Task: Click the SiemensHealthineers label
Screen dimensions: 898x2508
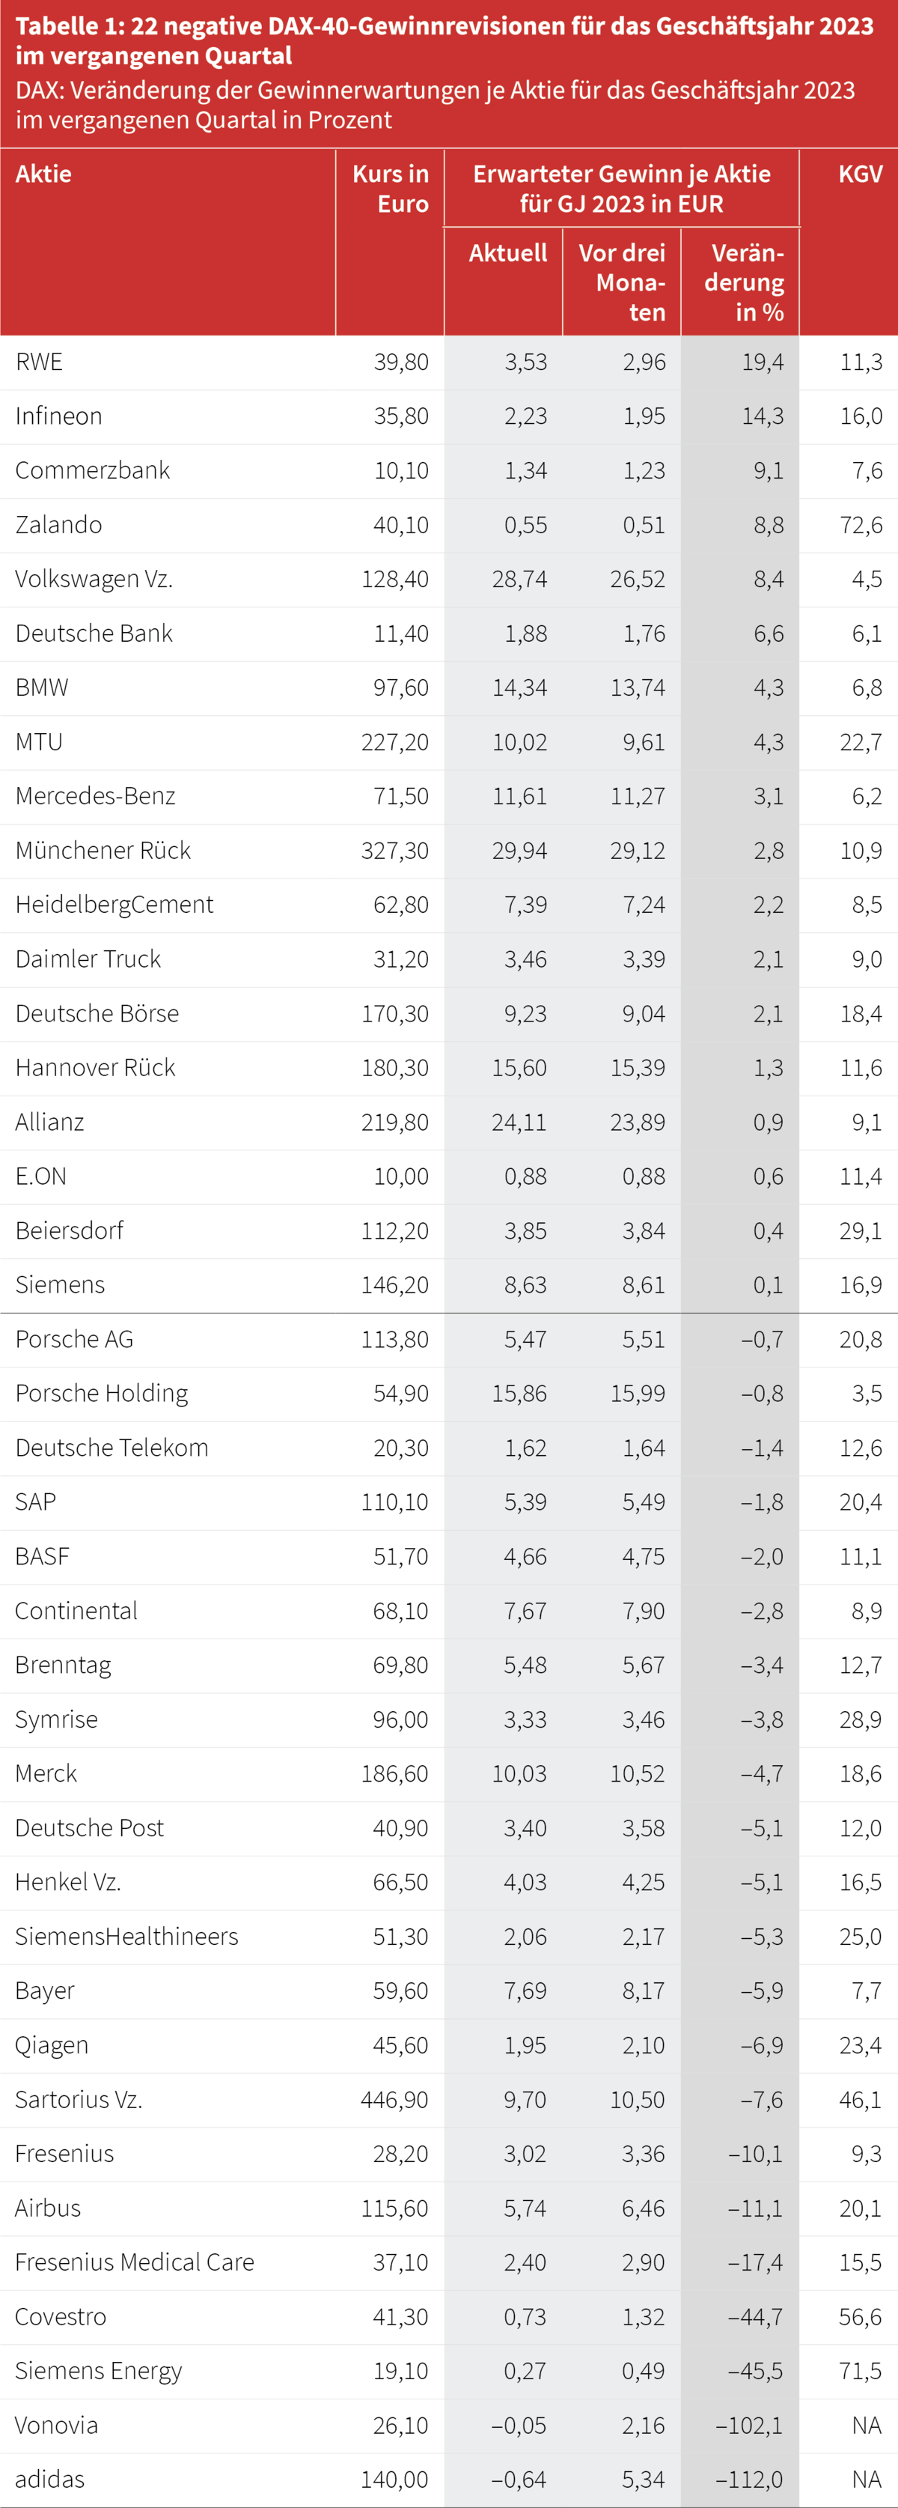Action: (x=126, y=1937)
